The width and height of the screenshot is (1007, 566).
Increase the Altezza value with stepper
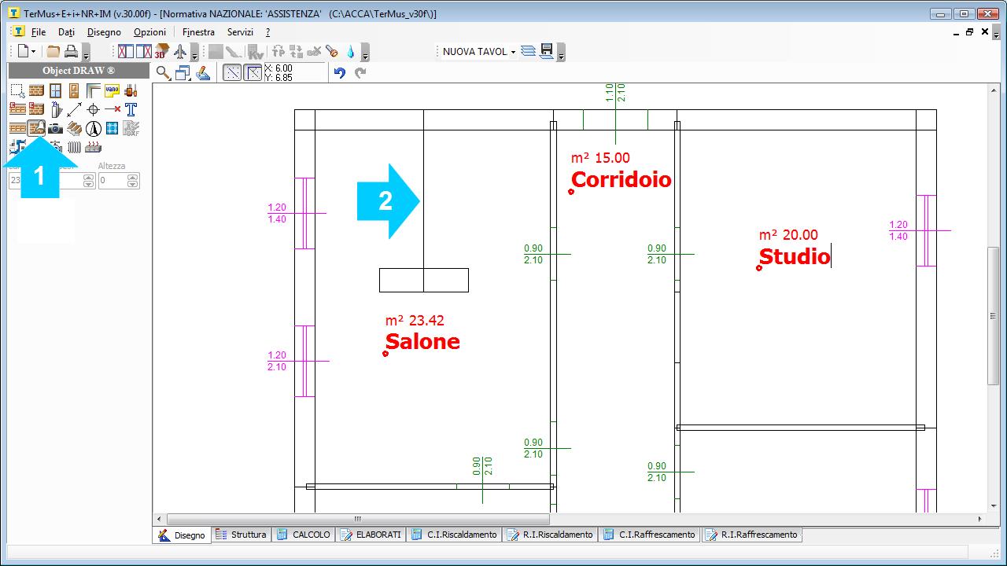click(133, 178)
